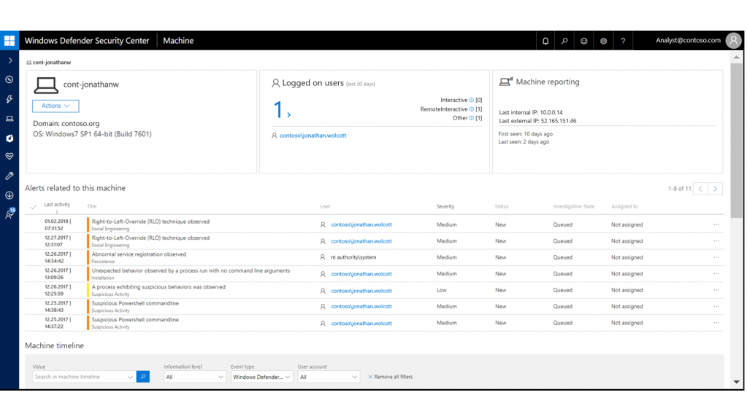Open the alerts lightning icon in sidebar
Image resolution: width=747 pixels, height=419 pixels.
(9, 99)
